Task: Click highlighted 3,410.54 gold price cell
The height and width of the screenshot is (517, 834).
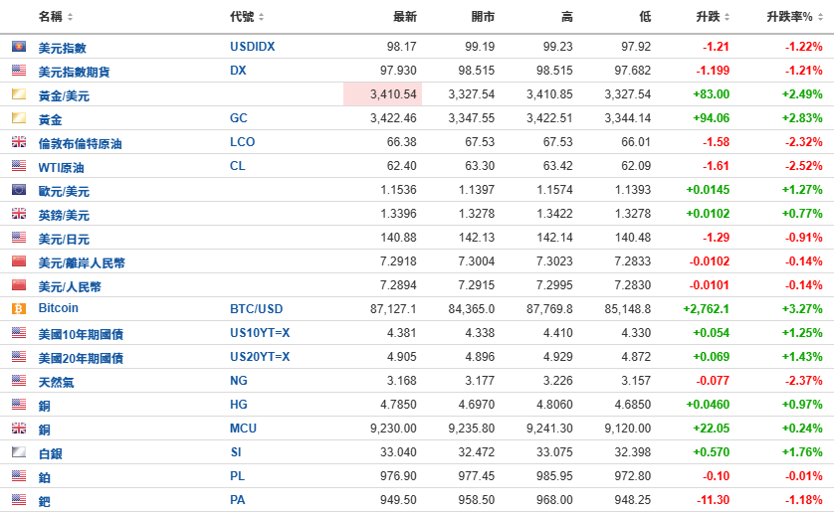Action: pyautogui.click(x=383, y=94)
